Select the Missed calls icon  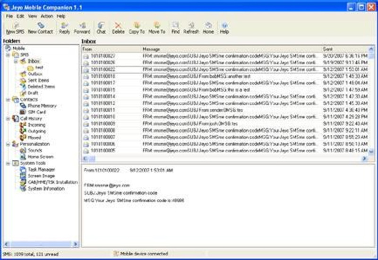pyautogui.click(x=23, y=138)
